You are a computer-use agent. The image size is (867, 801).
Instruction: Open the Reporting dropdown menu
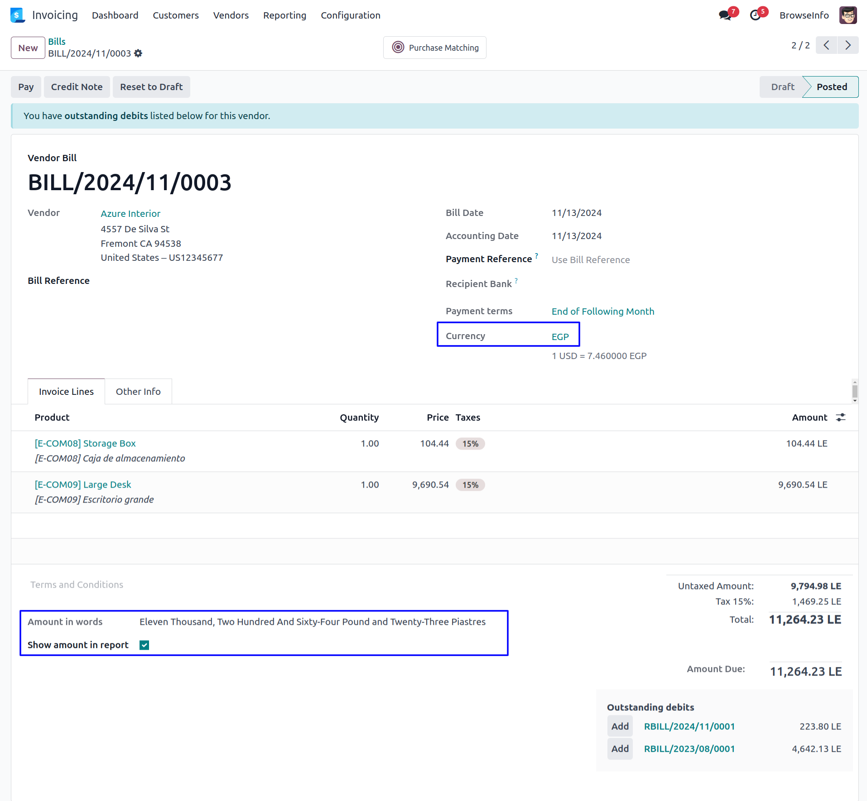pyautogui.click(x=284, y=15)
